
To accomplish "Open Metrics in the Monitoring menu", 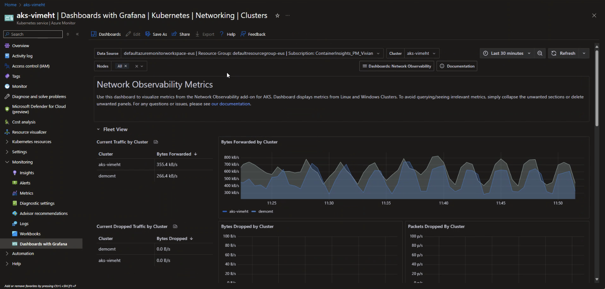I will 26,193.
